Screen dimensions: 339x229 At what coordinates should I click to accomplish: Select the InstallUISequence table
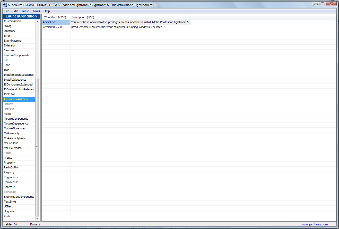coord(19,80)
